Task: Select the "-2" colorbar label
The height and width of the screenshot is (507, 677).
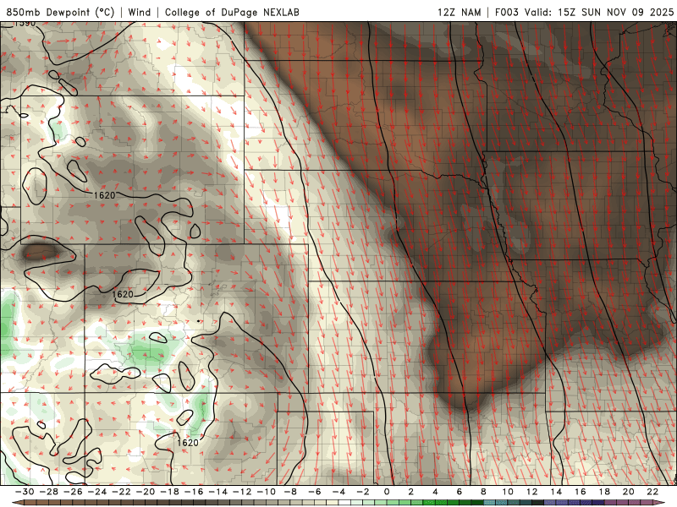Action: [364, 492]
